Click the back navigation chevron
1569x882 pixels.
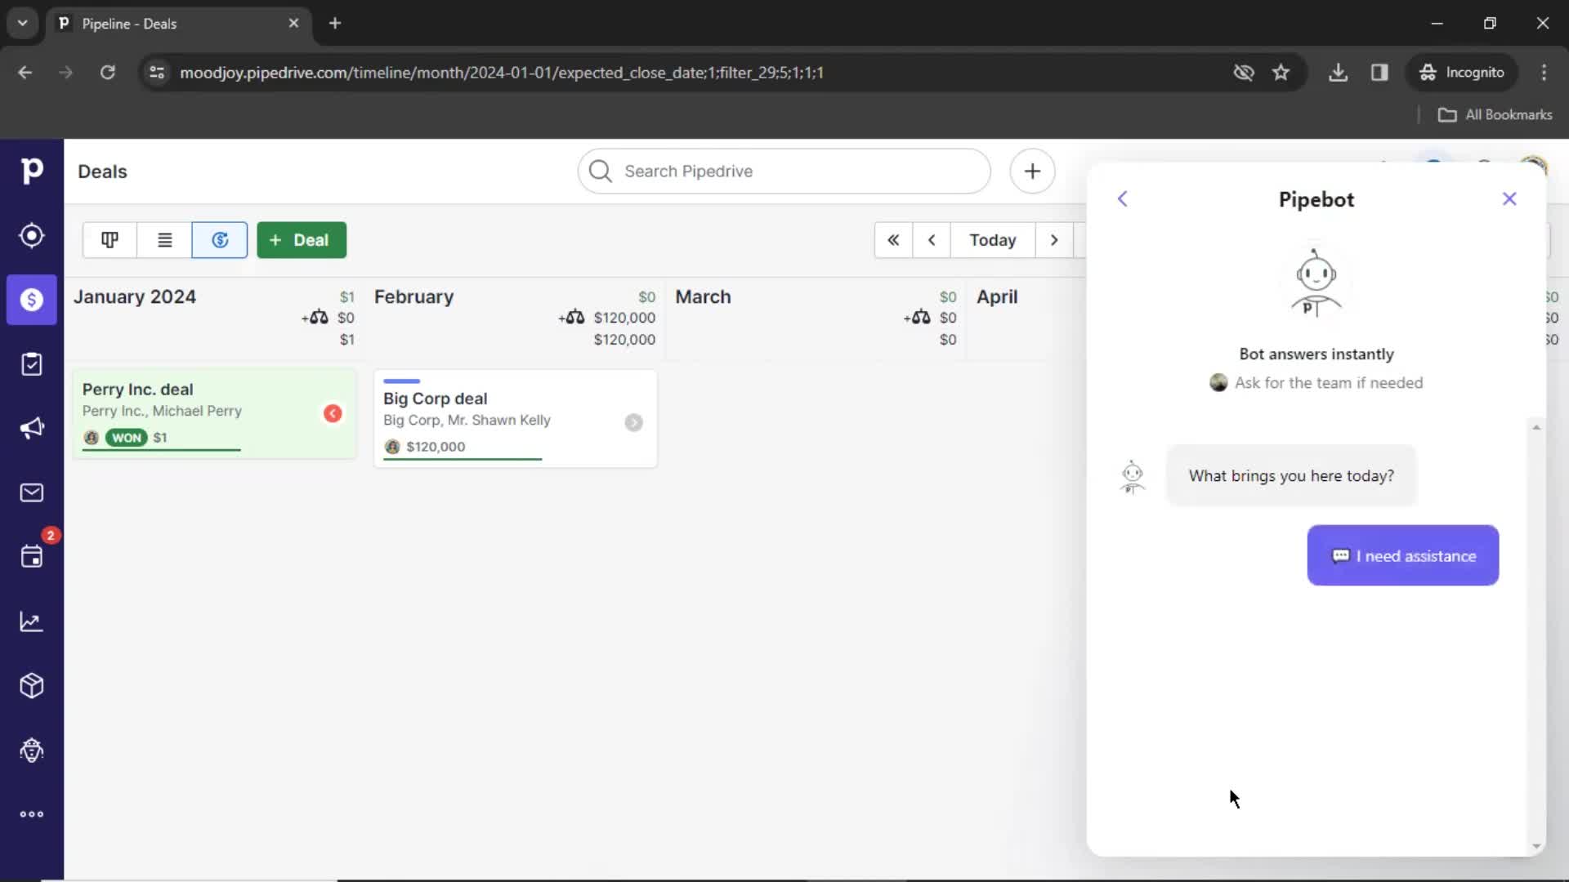[1123, 198]
